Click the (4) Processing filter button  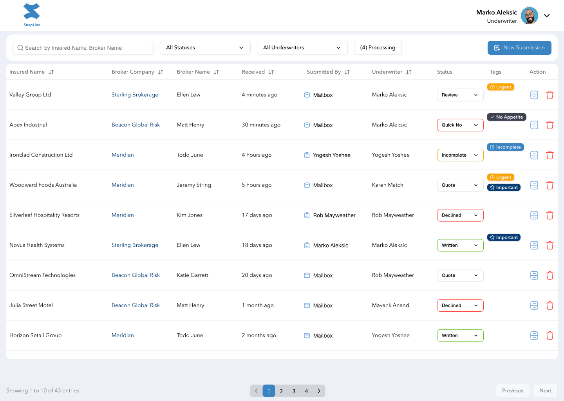(378, 48)
